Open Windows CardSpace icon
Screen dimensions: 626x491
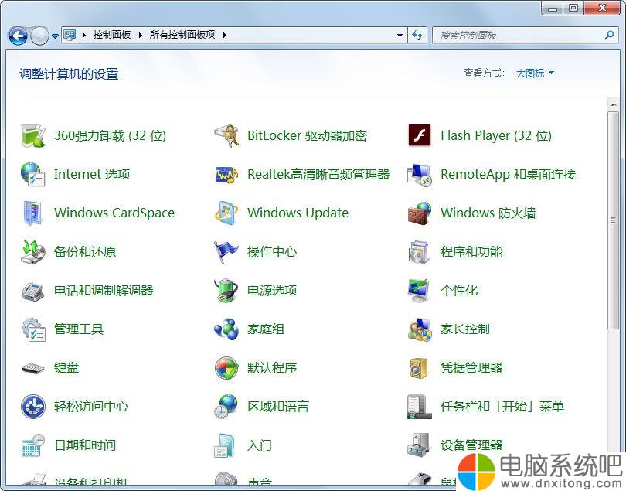pos(33,213)
